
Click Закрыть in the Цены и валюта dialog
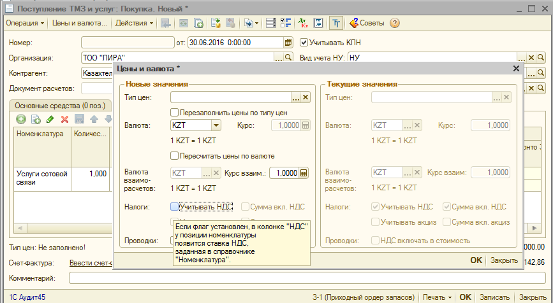tap(504, 260)
